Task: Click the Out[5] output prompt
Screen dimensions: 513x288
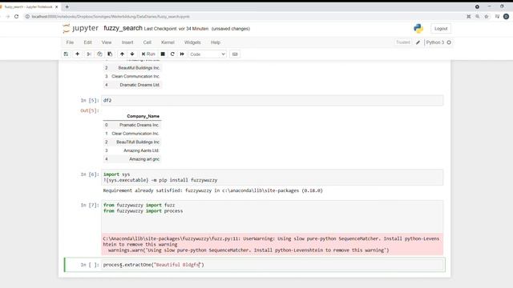Action: (89, 110)
